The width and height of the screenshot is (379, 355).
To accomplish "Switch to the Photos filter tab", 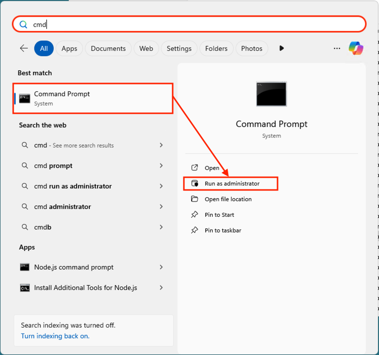I will pyautogui.click(x=252, y=48).
